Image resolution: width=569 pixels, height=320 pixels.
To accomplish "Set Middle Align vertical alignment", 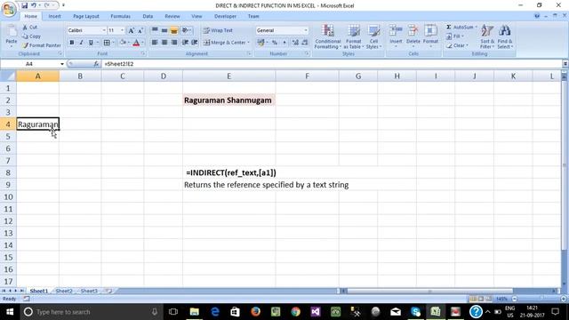I will click(164, 30).
